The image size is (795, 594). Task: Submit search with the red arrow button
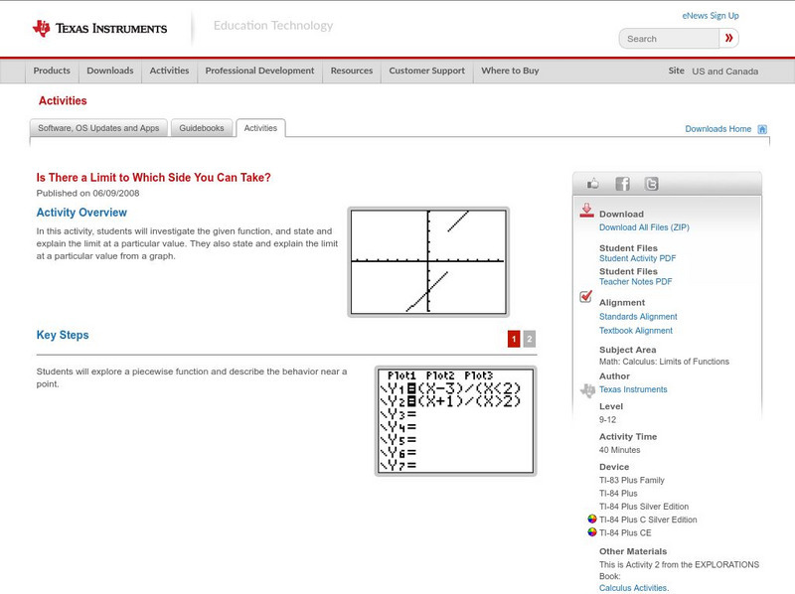[729, 38]
